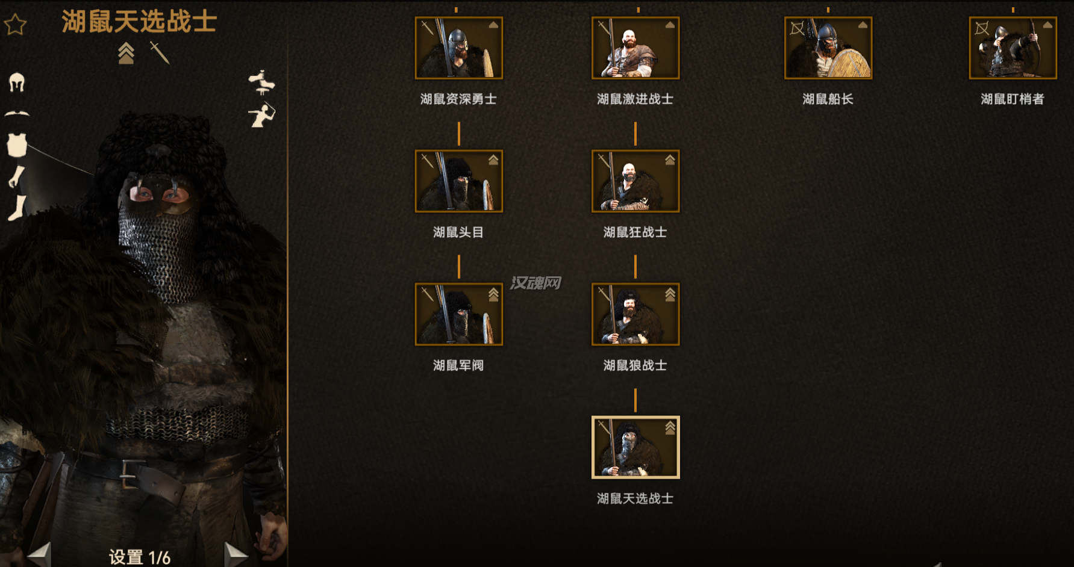Select the boots slot icon
Image resolution: width=1074 pixels, height=567 pixels.
[17, 208]
